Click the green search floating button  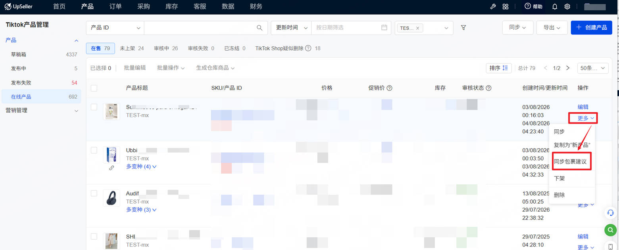(611, 230)
